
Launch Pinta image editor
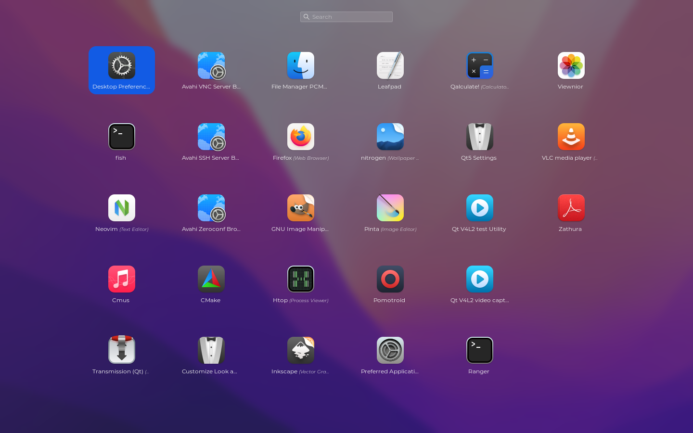point(390,208)
